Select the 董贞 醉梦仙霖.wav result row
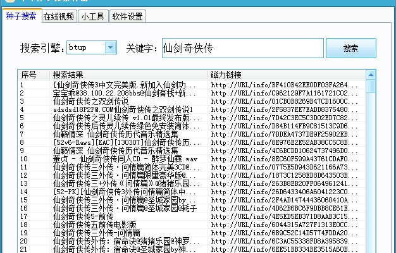The width and height of the screenshot is (396, 253). (x=125, y=159)
